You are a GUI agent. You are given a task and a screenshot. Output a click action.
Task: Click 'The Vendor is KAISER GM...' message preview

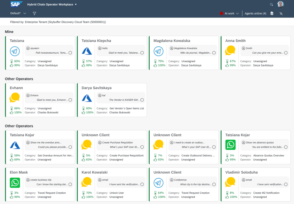pos(124,100)
